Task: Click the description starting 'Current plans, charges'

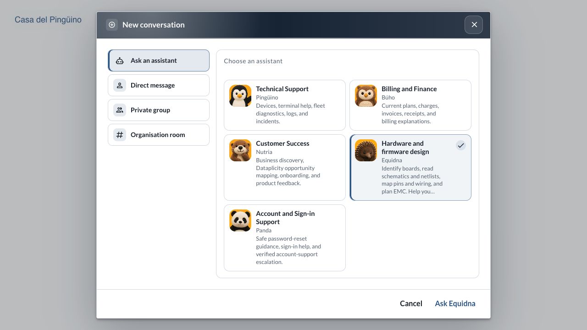Action: 410,114
